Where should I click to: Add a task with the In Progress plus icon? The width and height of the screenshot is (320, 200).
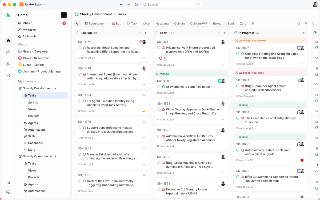pos(303,33)
